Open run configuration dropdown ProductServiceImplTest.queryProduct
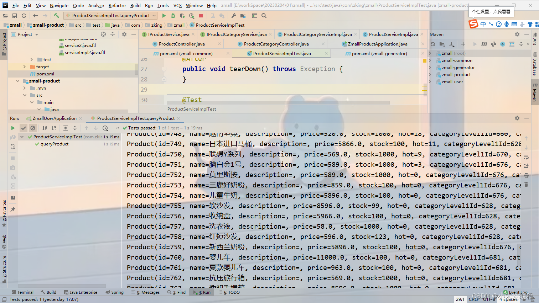Screen dimensions: 539x303 pyautogui.click(x=110, y=16)
